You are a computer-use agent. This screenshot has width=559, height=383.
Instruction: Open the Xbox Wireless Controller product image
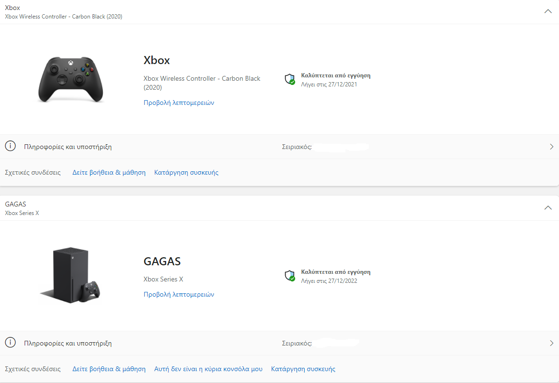71,79
